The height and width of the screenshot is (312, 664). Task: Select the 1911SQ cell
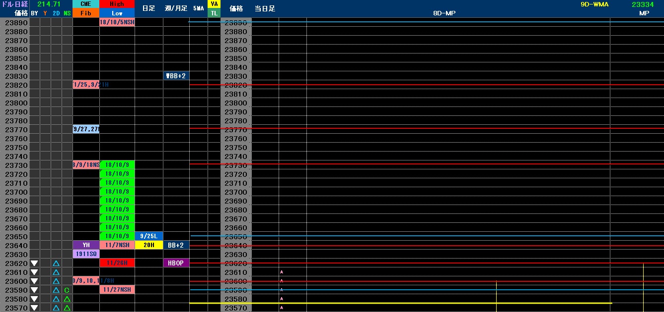(86, 254)
